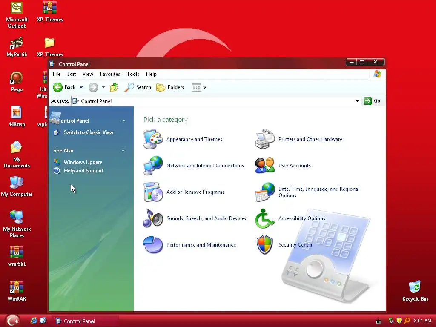Collapse the Control Panel sidebar section
The height and width of the screenshot is (327, 436).
point(123,120)
